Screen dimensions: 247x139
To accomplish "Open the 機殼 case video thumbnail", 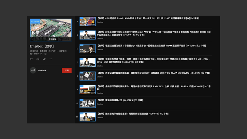I will 88,103.
